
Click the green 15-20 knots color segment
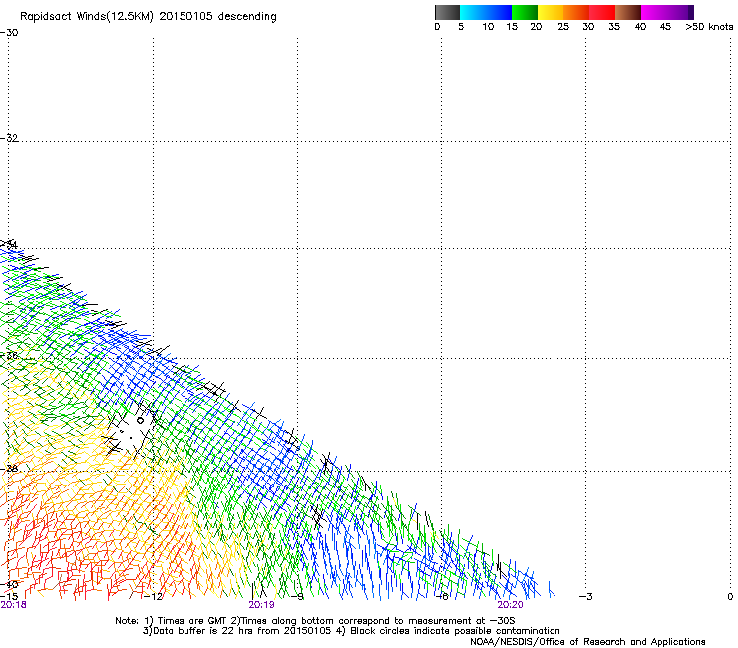pos(525,12)
